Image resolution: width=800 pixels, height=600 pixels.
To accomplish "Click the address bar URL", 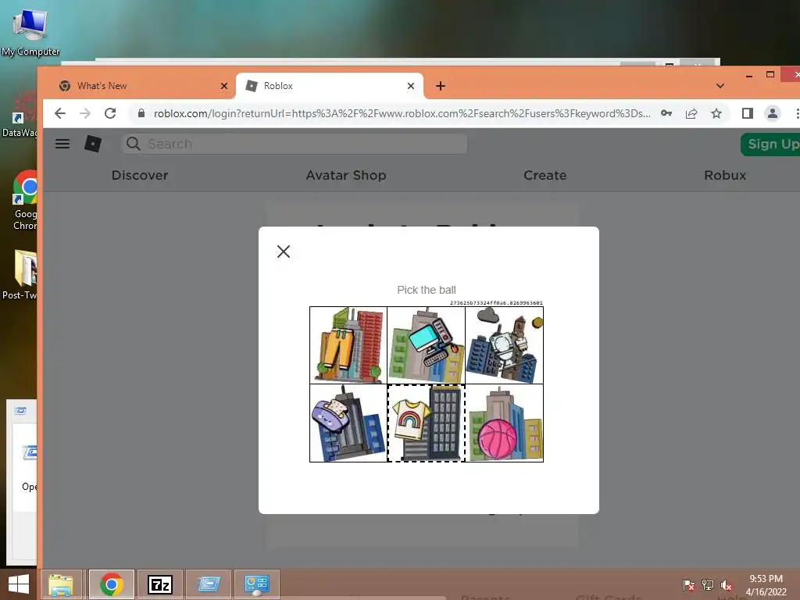I will tap(402, 113).
